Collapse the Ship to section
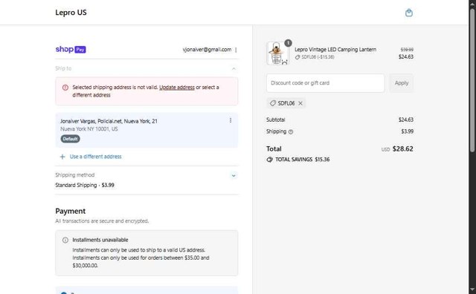This screenshot has height=294, width=476. [234, 69]
